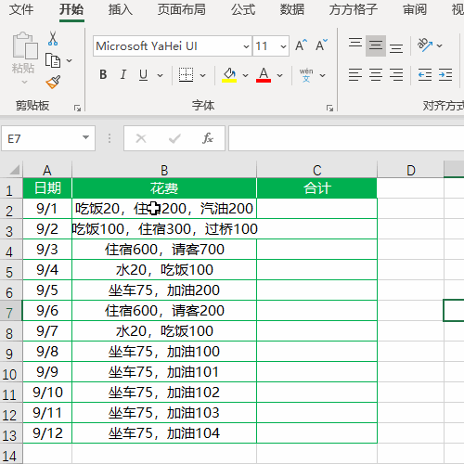Decrease font size with smaller A

[x=321, y=45]
